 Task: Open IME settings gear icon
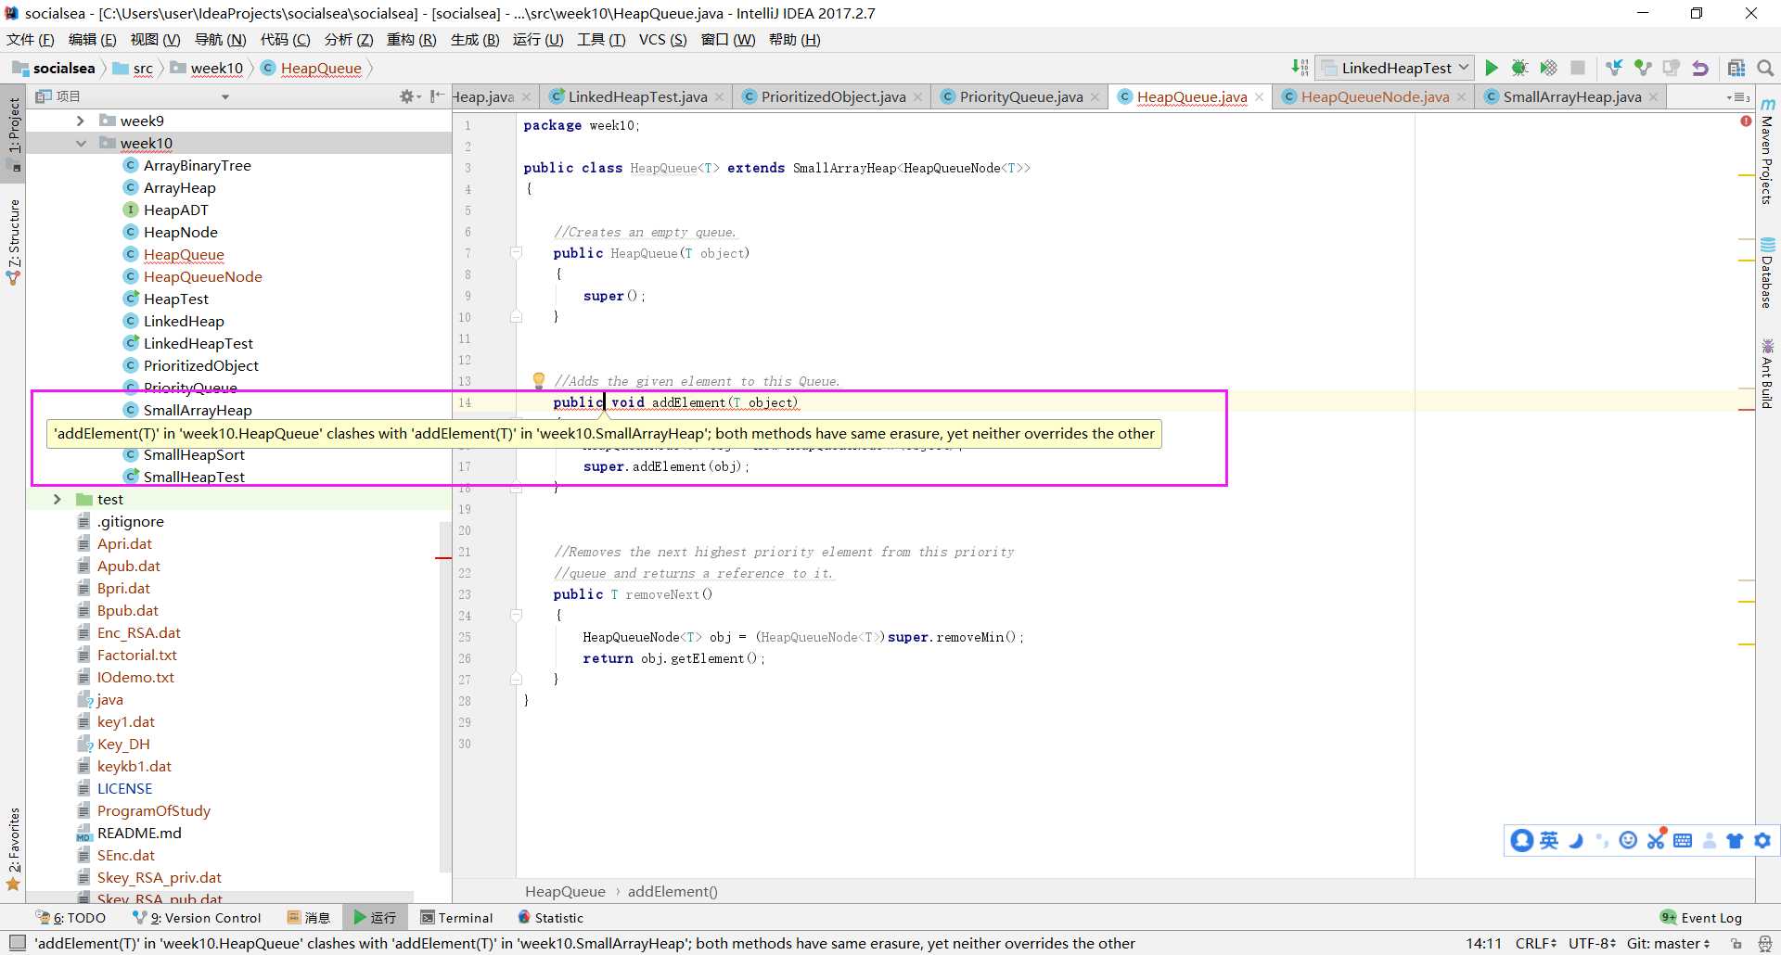coord(1762,840)
